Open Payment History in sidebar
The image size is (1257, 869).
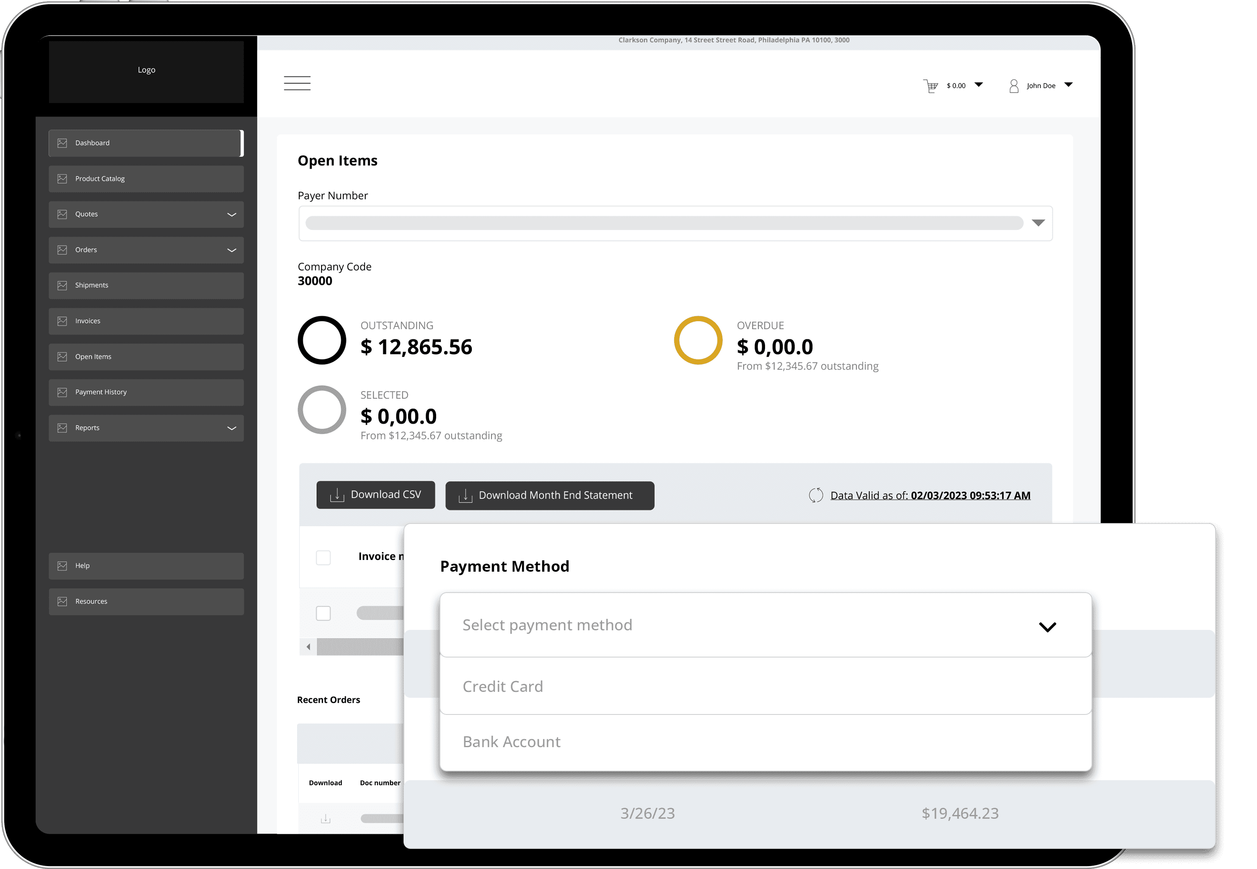[146, 392]
